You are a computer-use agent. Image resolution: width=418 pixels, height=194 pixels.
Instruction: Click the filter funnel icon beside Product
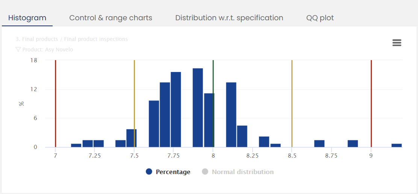18,50
